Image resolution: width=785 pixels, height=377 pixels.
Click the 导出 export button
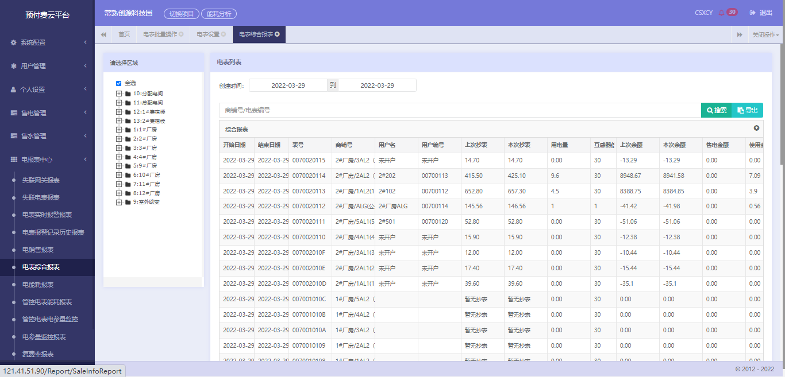[747, 110]
